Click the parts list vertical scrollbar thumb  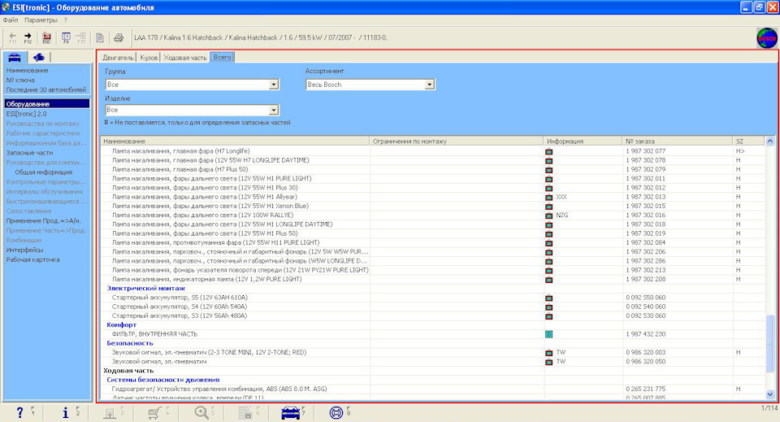(x=770, y=343)
